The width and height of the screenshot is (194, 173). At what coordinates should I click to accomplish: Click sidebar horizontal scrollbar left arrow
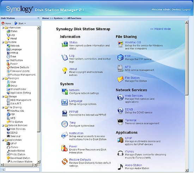pos(2,165)
